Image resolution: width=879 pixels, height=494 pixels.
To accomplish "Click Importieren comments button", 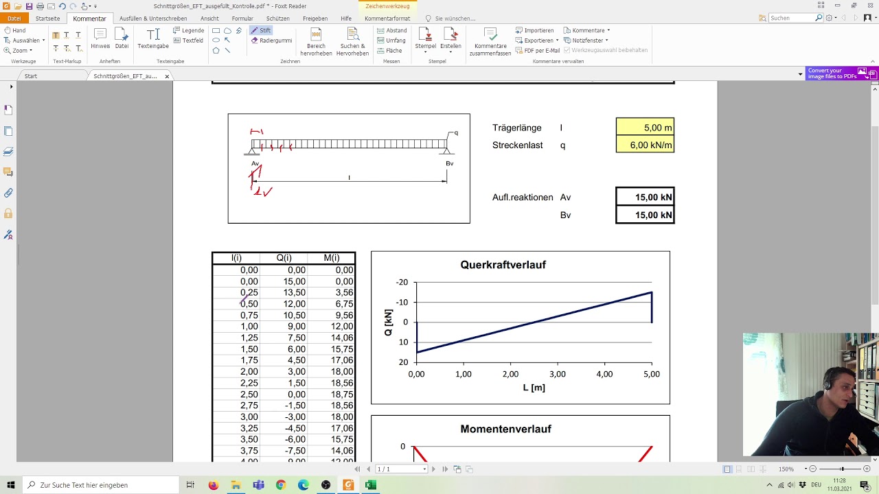I will (x=534, y=30).
